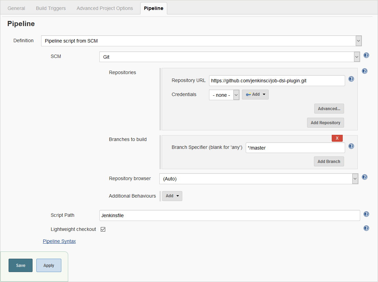Open help for the SCM field

pyautogui.click(x=366, y=55)
